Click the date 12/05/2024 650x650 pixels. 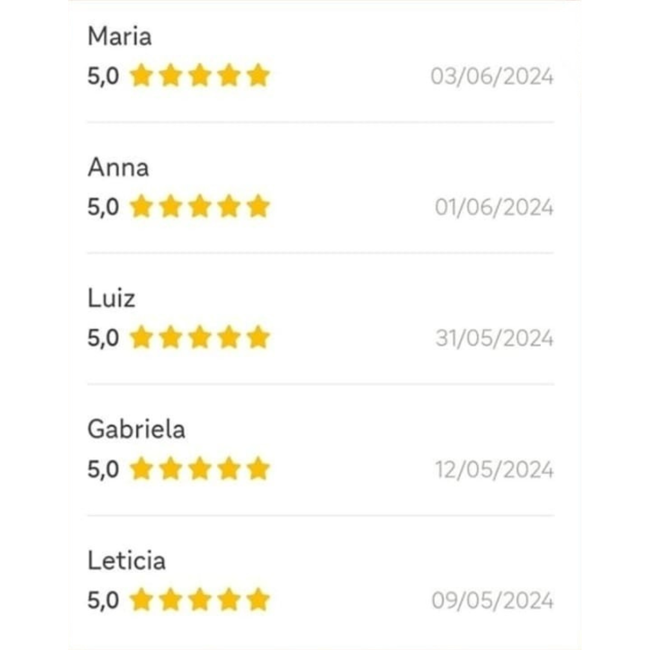coord(494,471)
